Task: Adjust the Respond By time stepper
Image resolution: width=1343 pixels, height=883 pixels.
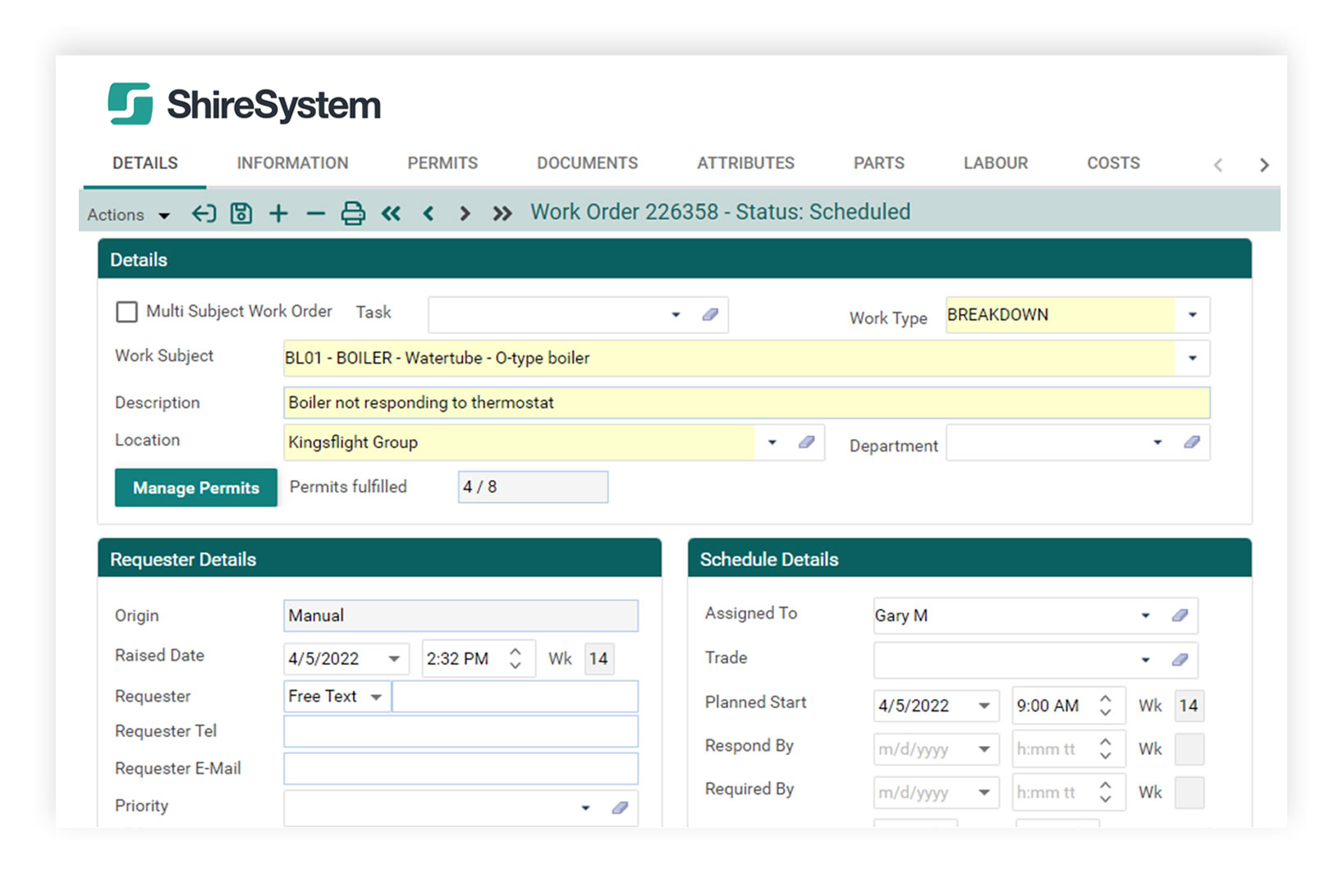Action: [1106, 748]
